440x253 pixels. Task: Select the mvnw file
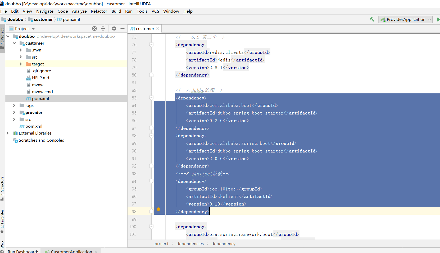coord(38,85)
